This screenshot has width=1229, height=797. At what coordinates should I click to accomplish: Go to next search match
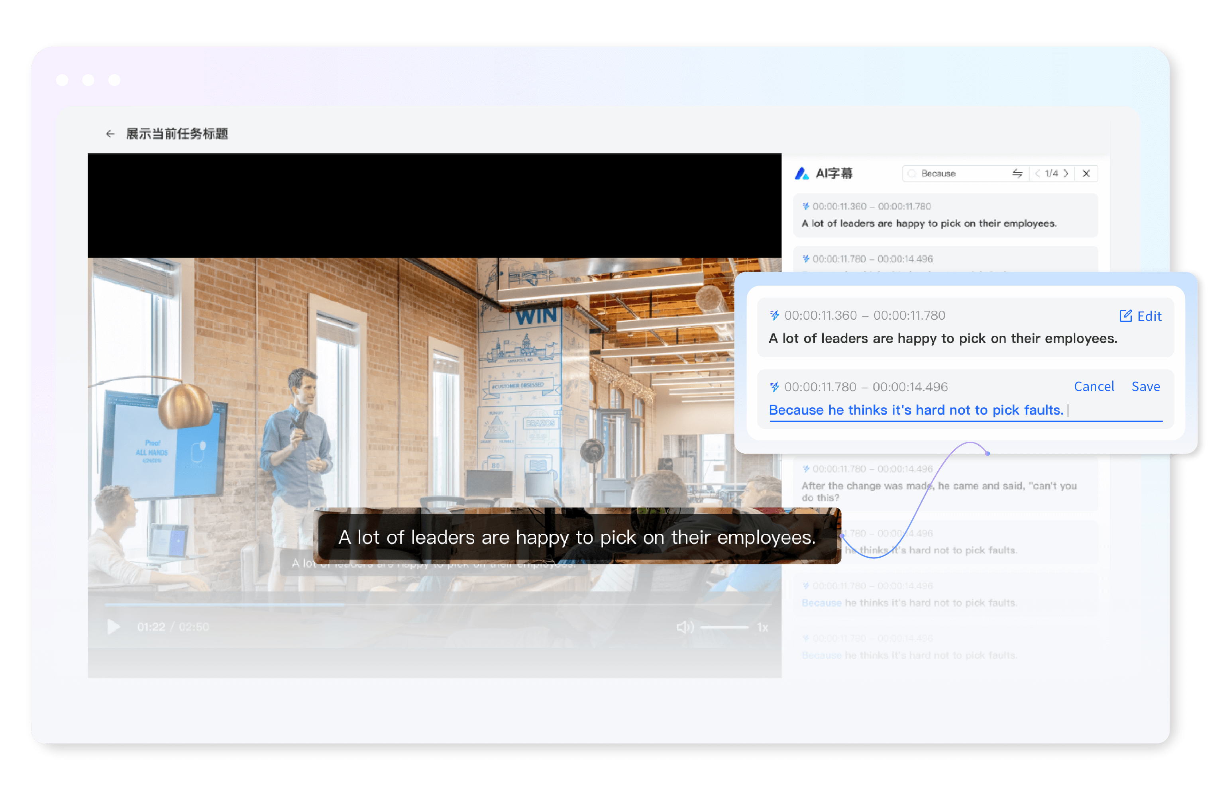(1066, 173)
